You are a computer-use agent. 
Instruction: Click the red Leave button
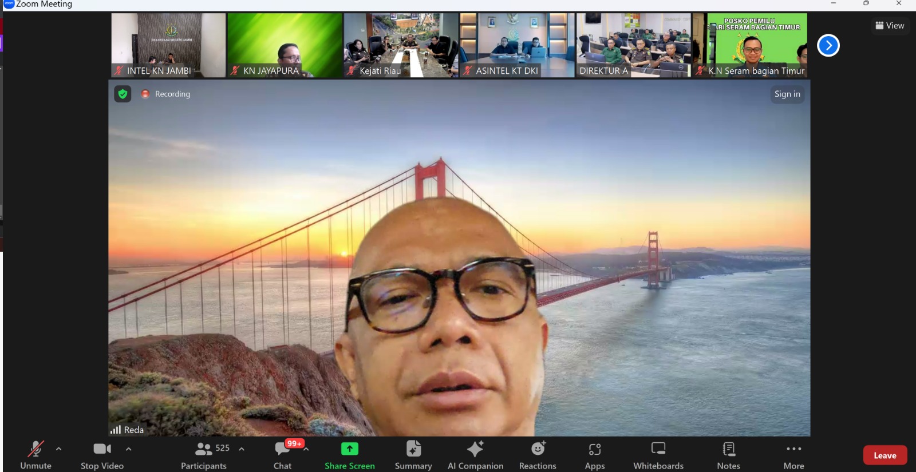pos(885,455)
